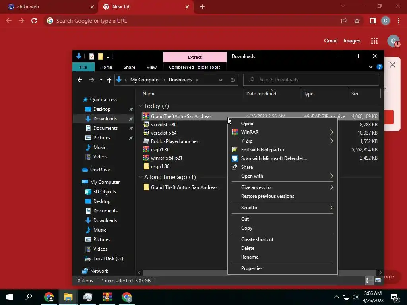Expand the Send to submenu

coord(283,207)
